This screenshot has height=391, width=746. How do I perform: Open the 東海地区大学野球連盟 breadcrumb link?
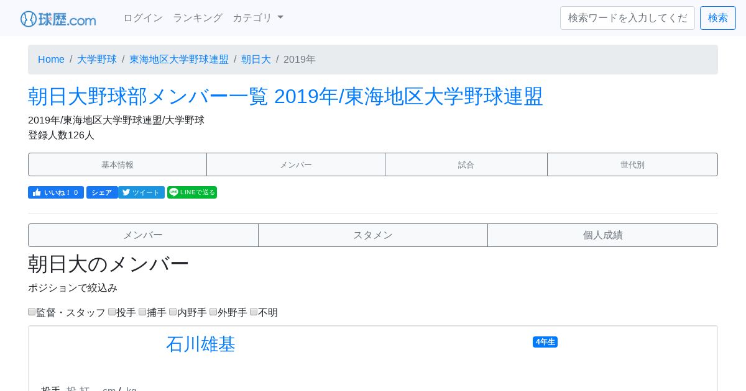[179, 60]
